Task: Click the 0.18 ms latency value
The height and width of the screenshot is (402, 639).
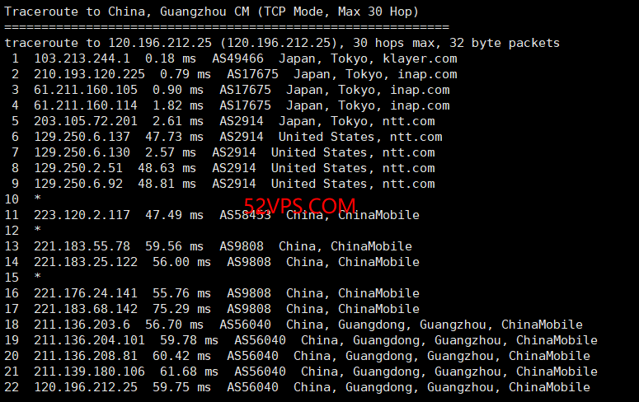Action: pos(171,58)
